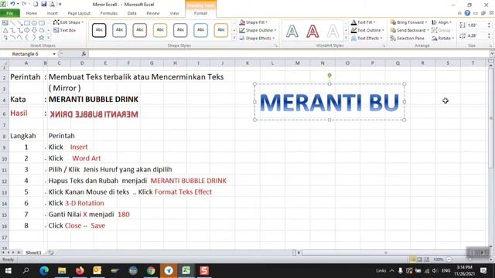495x278 pixels.
Task: Apply the white faded WordArt A style
Action: pyautogui.click(x=333, y=31)
